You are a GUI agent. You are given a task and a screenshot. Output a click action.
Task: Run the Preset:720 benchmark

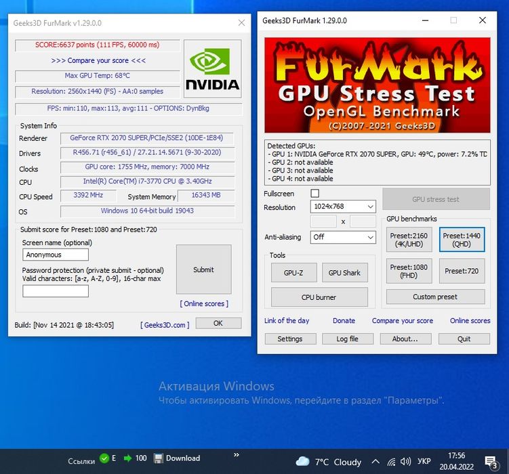[462, 271]
